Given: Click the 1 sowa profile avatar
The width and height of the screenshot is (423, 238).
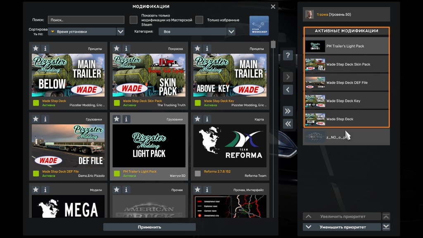Looking at the screenshot, I should pyautogui.click(x=309, y=14).
